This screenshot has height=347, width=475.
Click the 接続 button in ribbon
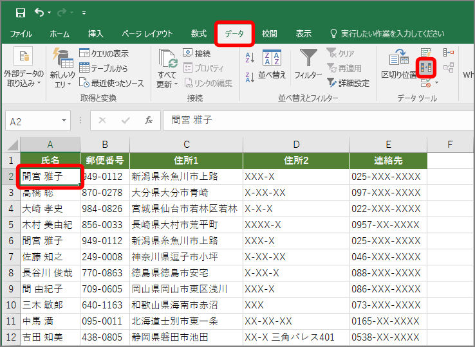pyautogui.click(x=196, y=53)
